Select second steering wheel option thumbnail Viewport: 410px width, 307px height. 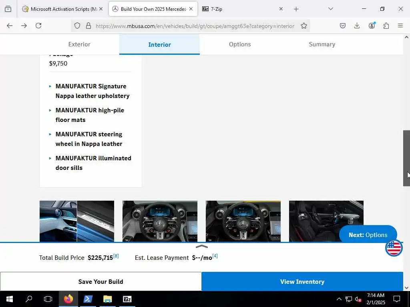point(160,221)
